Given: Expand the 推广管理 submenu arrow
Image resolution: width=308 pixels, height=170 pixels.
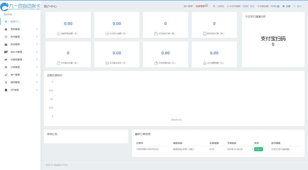Looking at the screenshot, I should coord(37,75).
